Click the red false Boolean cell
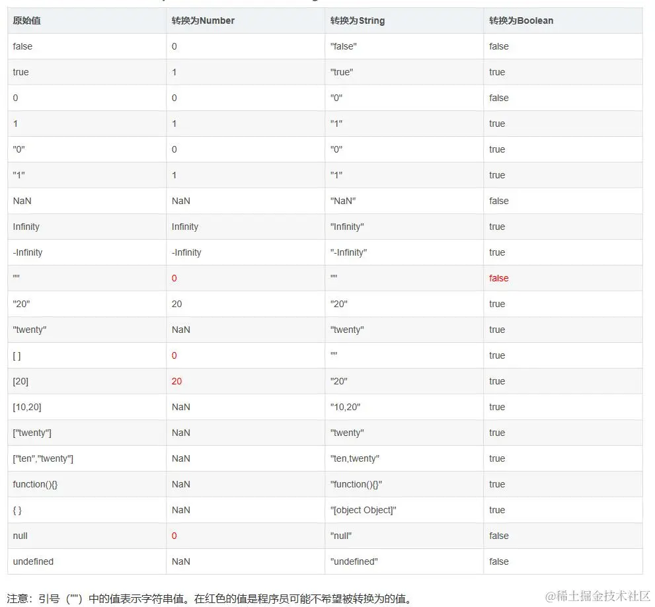 point(498,278)
